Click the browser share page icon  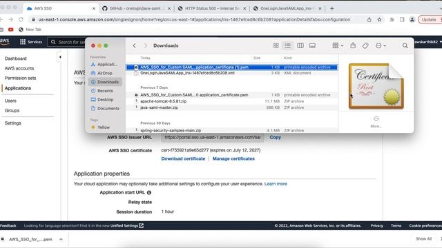click(369, 20)
